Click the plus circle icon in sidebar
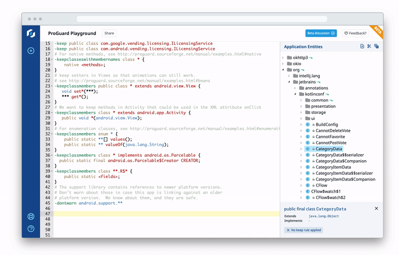 [31, 51]
